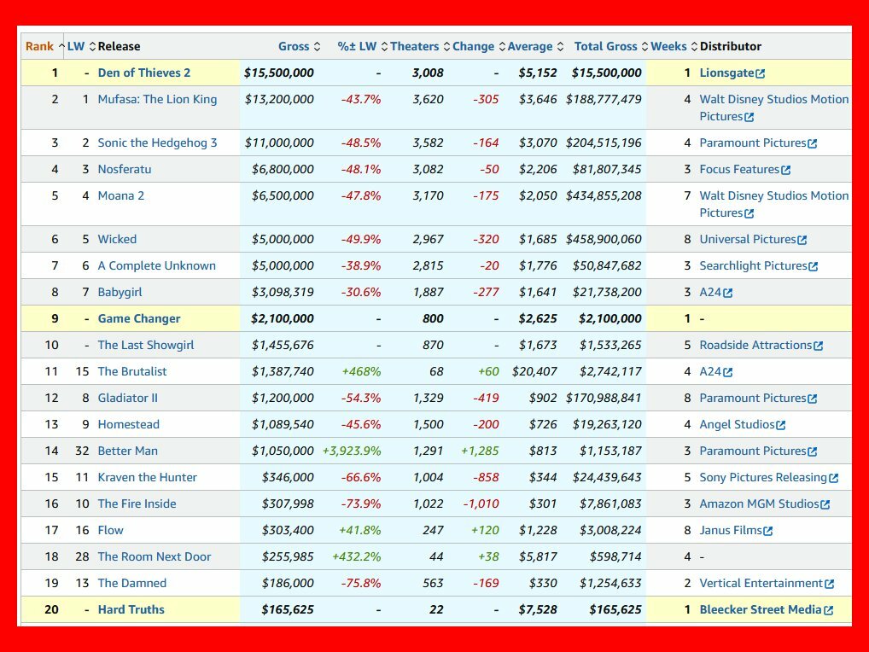Viewport: 869px width, 652px height.
Task: Open Sonic the Hedgehog 3 link
Action: [157, 143]
